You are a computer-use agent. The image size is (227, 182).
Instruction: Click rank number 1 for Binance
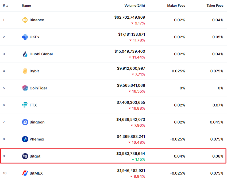(x=4, y=20)
